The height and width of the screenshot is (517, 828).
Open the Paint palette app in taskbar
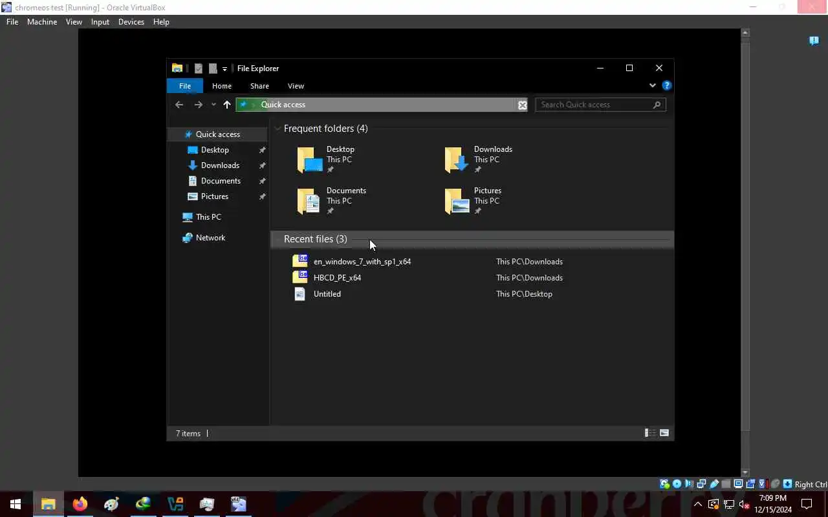click(x=111, y=504)
